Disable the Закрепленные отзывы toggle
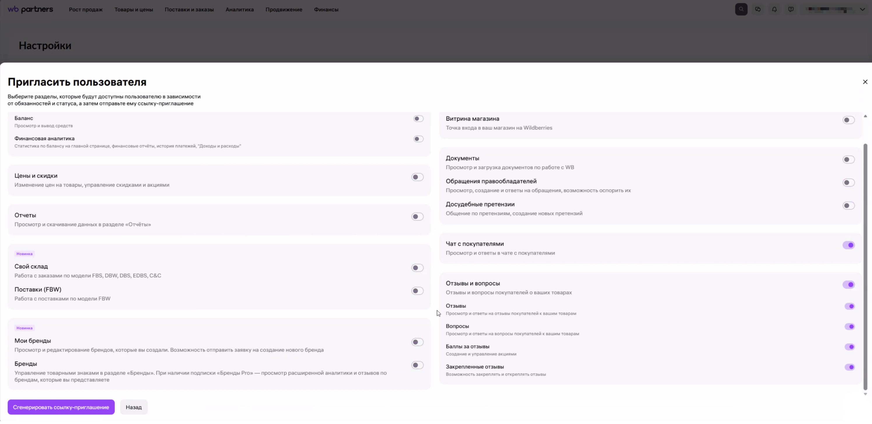The image size is (872, 424). click(x=850, y=367)
